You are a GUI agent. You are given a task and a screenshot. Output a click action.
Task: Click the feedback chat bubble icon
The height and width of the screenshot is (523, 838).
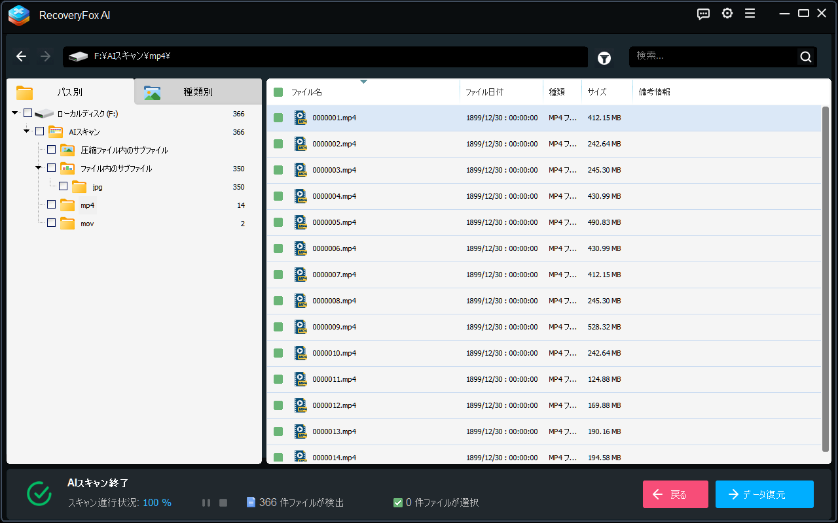[704, 14]
